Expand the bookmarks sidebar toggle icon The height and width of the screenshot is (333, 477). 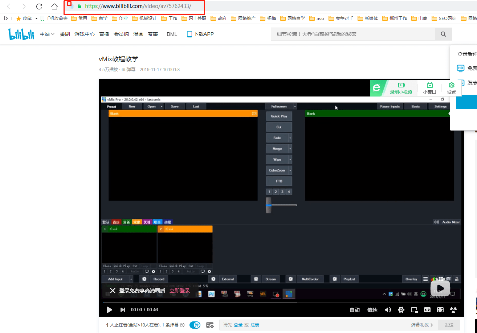[6, 18]
